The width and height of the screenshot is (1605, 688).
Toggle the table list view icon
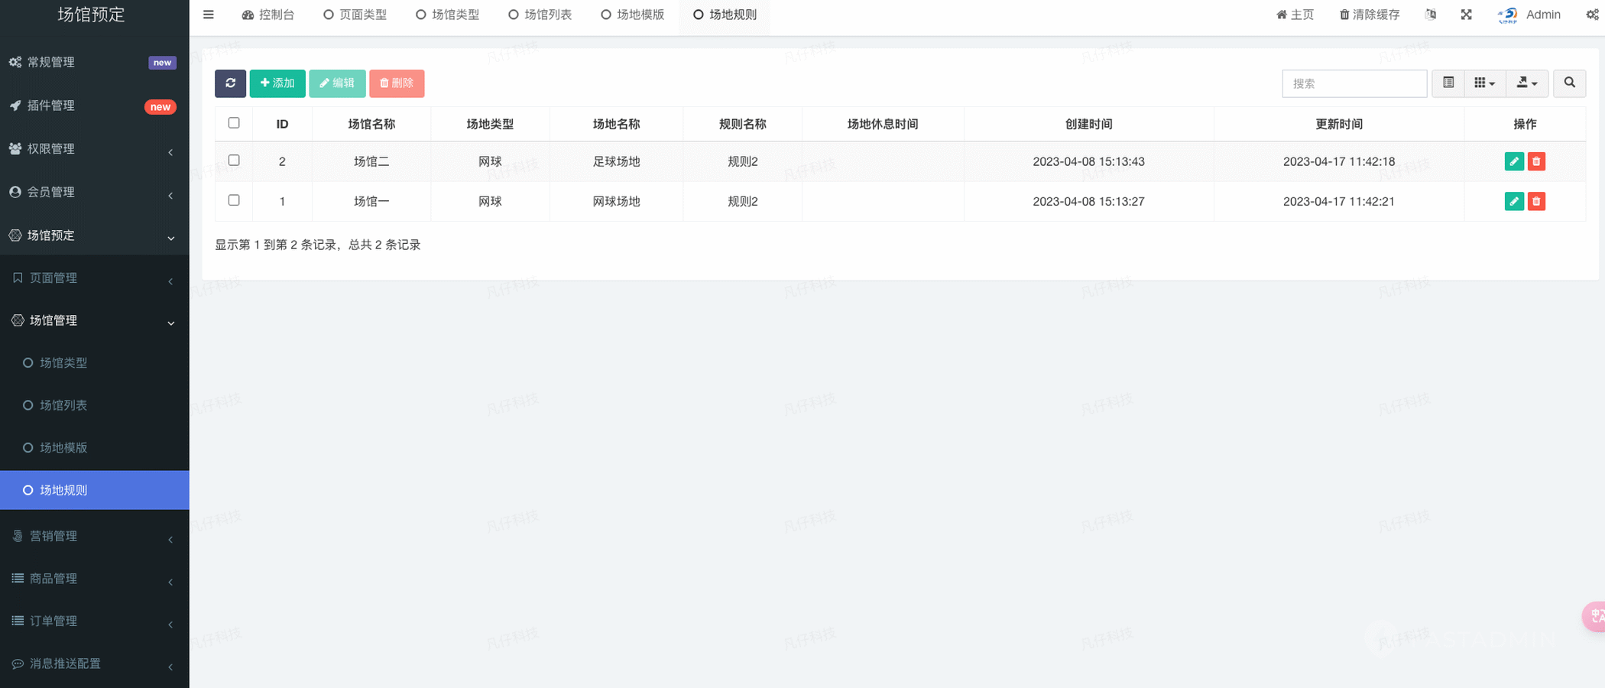[x=1448, y=83]
